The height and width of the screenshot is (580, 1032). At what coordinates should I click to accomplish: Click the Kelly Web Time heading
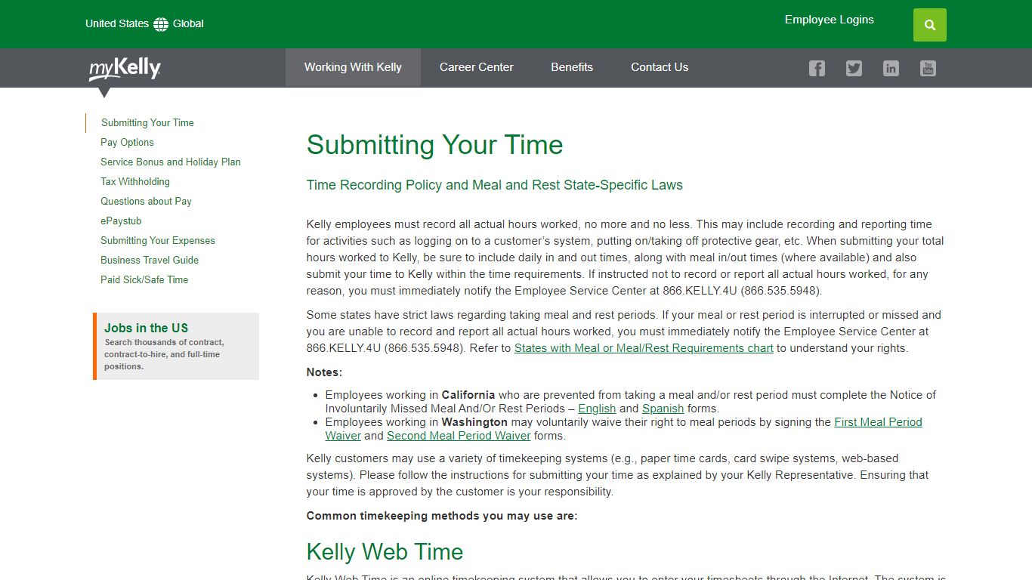(385, 551)
